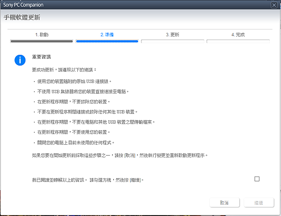Click the empty step 4 progress bar
This screenshot has width=281, height=216.
coord(238,41)
